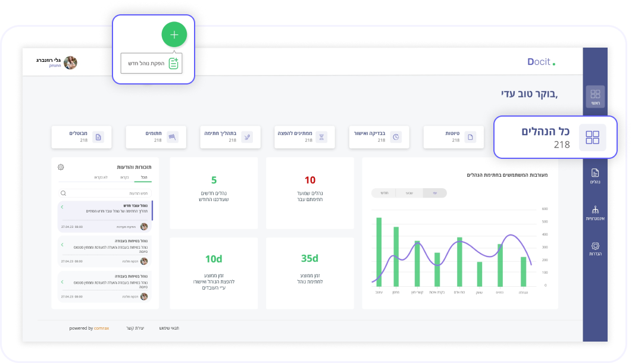The height and width of the screenshot is (363, 632).
Task: Click the search magnifier in notifications
Action: point(63,193)
